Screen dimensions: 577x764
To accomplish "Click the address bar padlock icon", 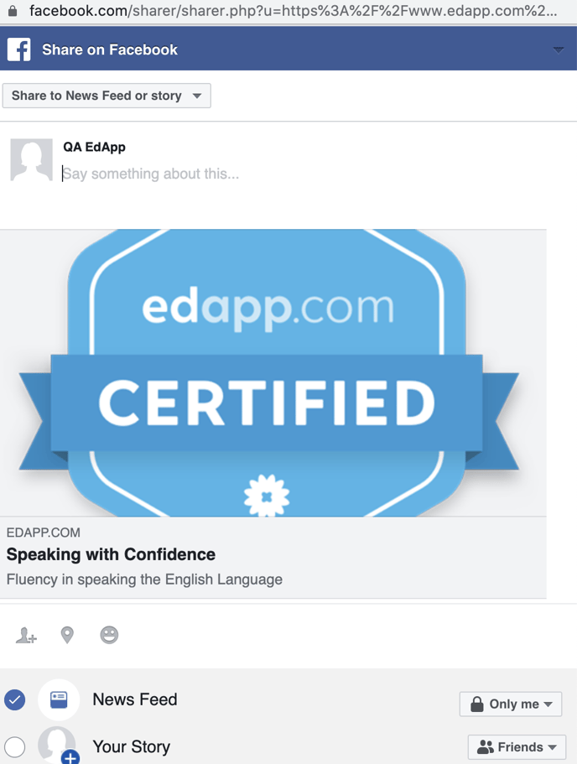I will pyautogui.click(x=12, y=11).
